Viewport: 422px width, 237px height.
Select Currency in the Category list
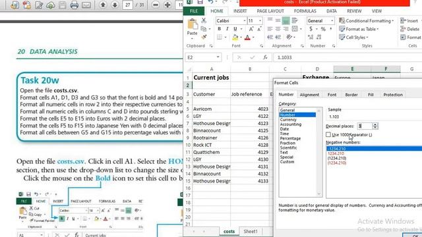coord(288,120)
